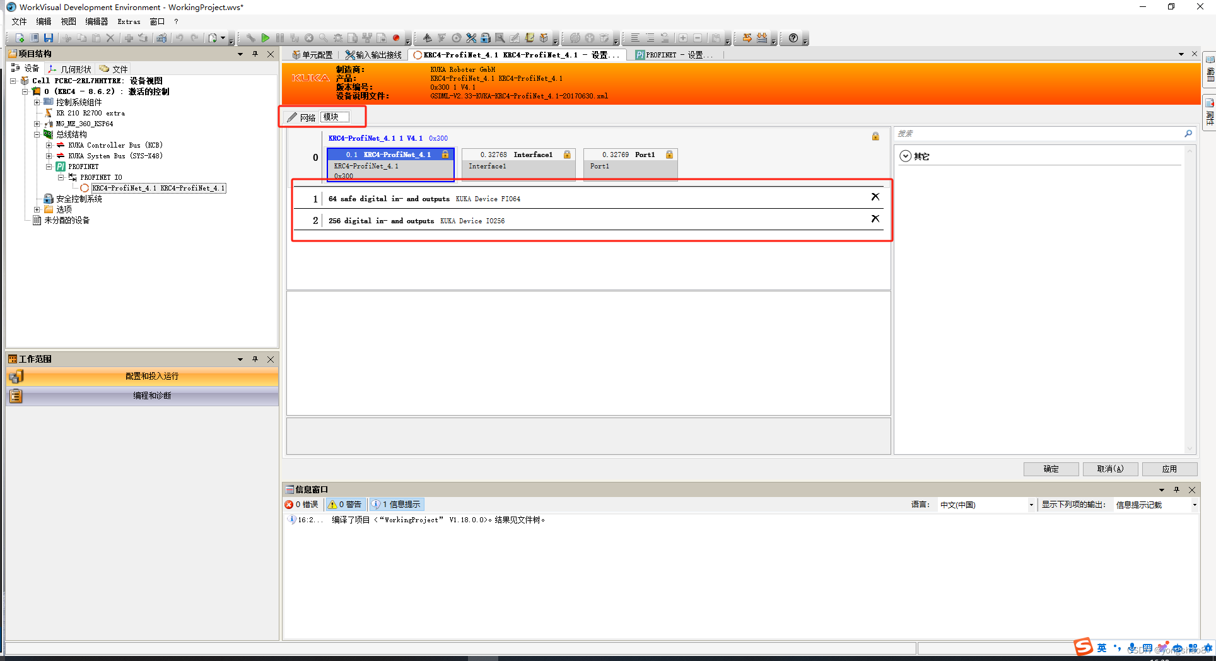Click the green Play triangle icon

point(266,38)
